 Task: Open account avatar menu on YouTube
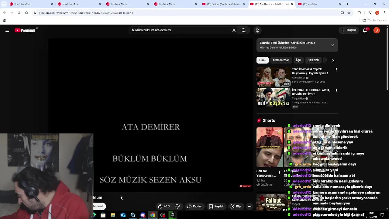377,30
